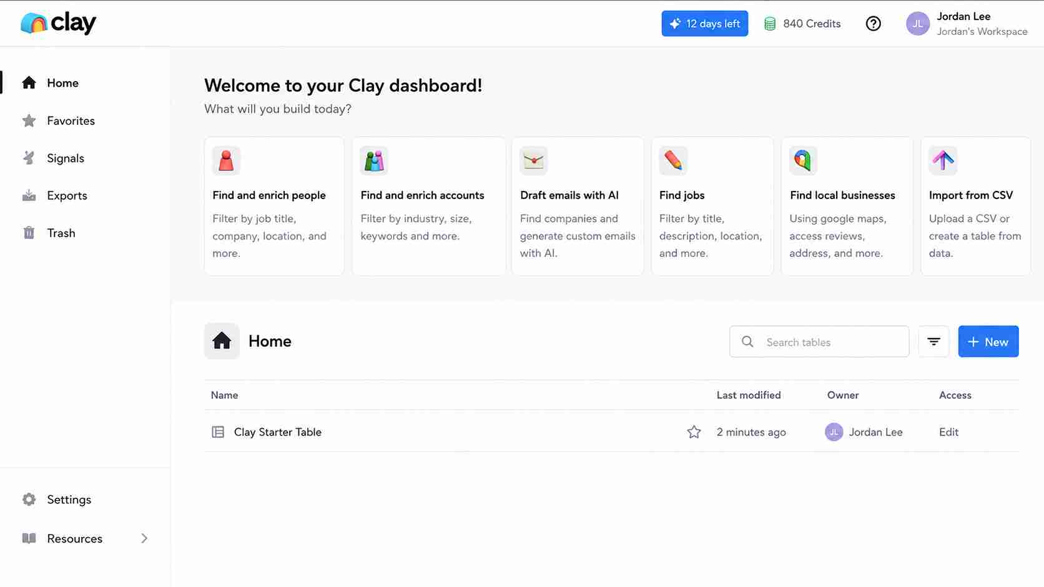Open the Clay Starter Table
The image size is (1044, 587).
point(277,432)
